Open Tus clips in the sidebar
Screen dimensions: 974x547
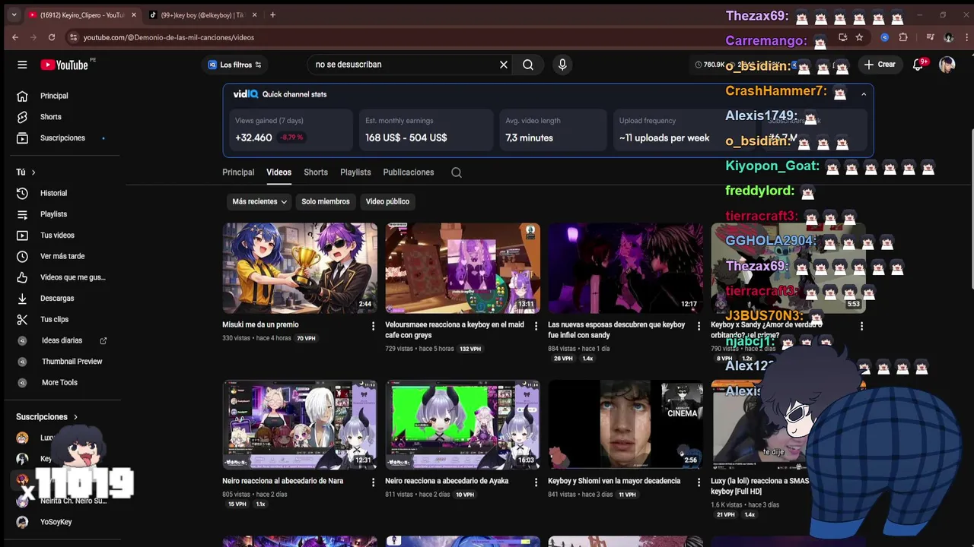[54, 320]
